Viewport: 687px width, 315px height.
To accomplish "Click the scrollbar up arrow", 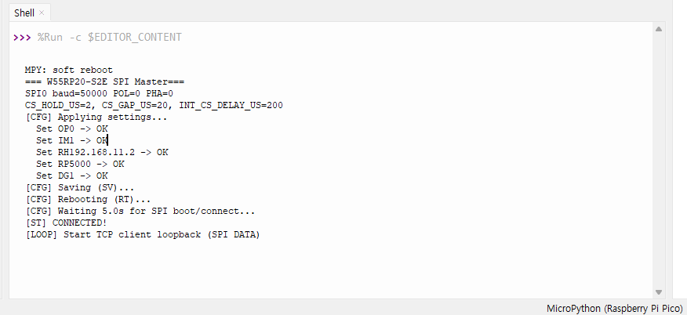I will click(x=659, y=28).
